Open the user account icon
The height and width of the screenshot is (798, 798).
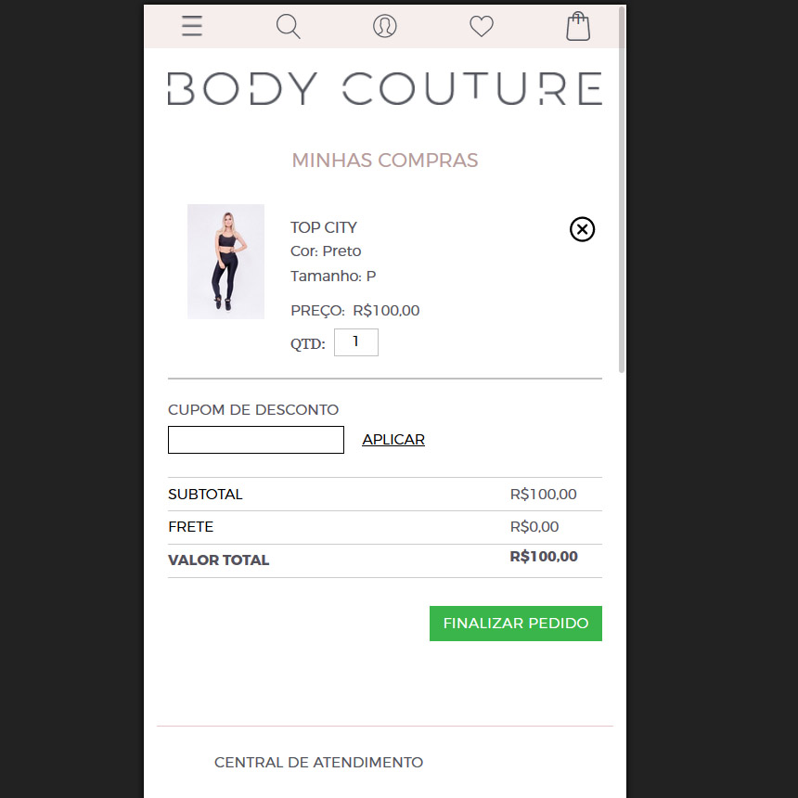pyautogui.click(x=385, y=26)
